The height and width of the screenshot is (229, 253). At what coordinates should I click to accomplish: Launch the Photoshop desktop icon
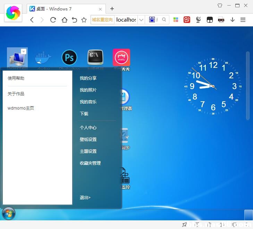(69, 57)
